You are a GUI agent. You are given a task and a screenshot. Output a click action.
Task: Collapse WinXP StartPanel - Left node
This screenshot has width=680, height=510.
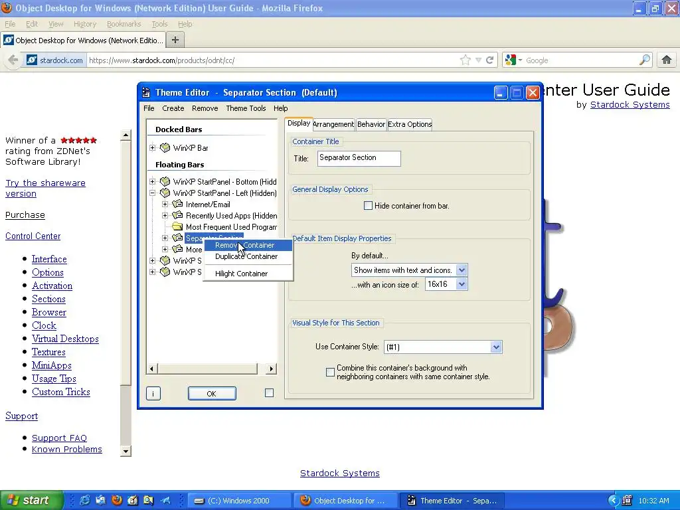pos(153,193)
